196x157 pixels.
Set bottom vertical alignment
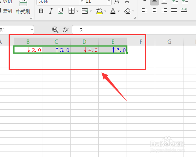[x=164, y=2]
